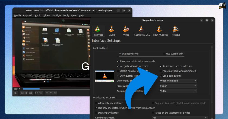Image resolution: width=228 pixels, height=119 pixels.
Task: Open the Media menu in VLC
Action: [x=17, y=15]
